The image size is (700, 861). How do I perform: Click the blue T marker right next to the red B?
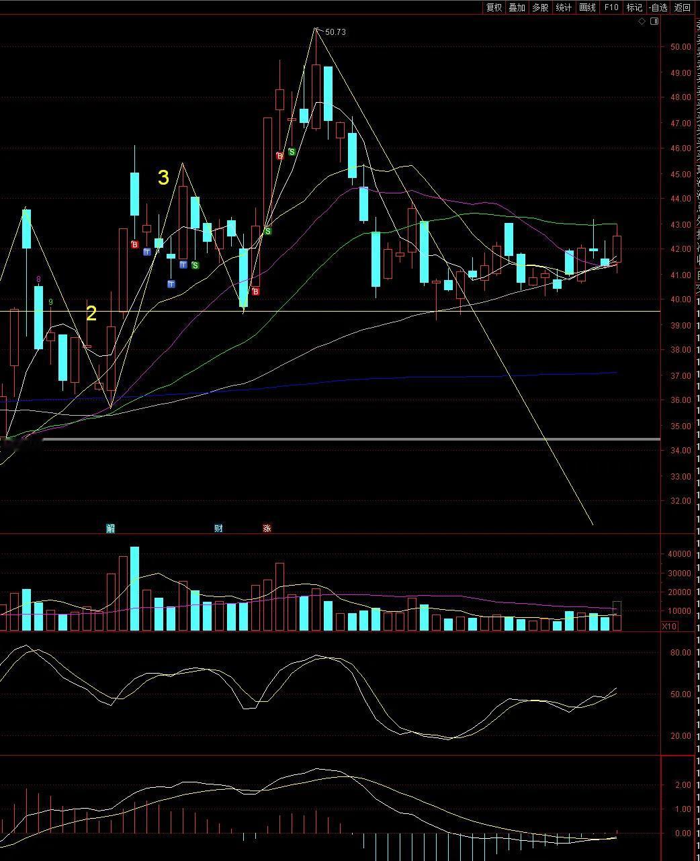click(x=147, y=252)
